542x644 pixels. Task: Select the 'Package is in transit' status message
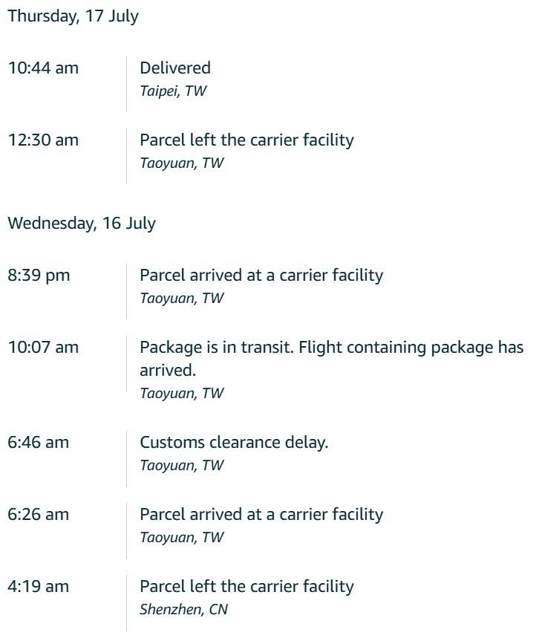pyautogui.click(x=331, y=359)
